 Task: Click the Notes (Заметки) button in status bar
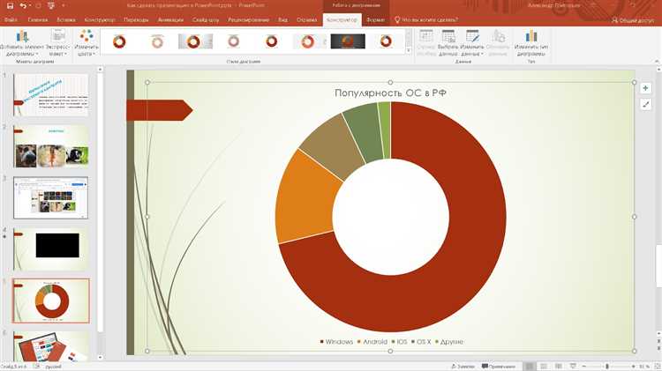tap(463, 367)
